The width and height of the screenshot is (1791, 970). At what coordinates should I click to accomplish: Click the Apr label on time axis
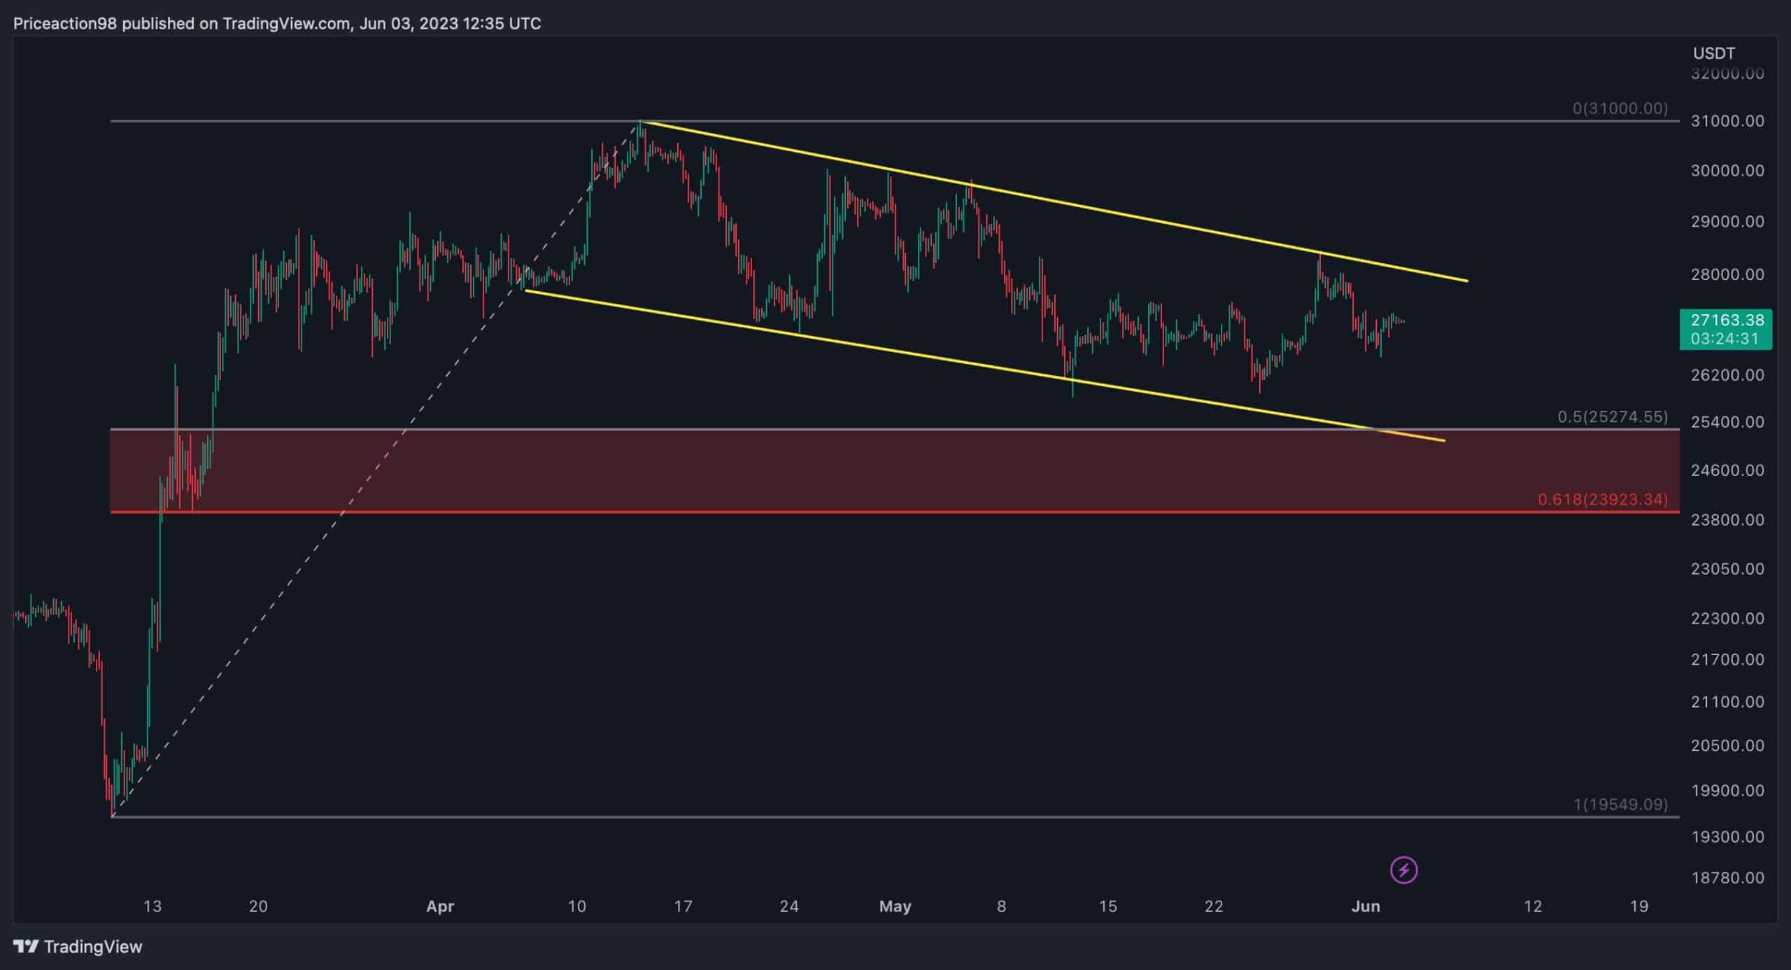pyautogui.click(x=440, y=906)
